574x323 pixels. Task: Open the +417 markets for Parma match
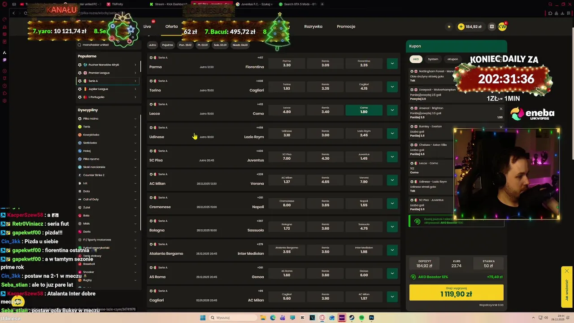(x=260, y=57)
